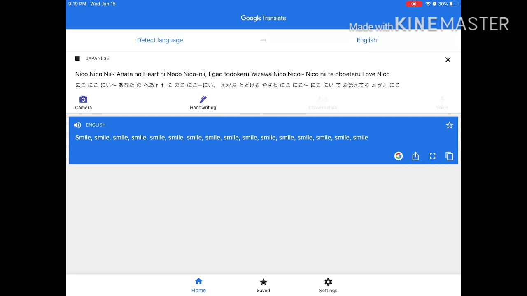Share the translated text
The width and height of the screenshot is (527, 296).
(x=415, y=156)
